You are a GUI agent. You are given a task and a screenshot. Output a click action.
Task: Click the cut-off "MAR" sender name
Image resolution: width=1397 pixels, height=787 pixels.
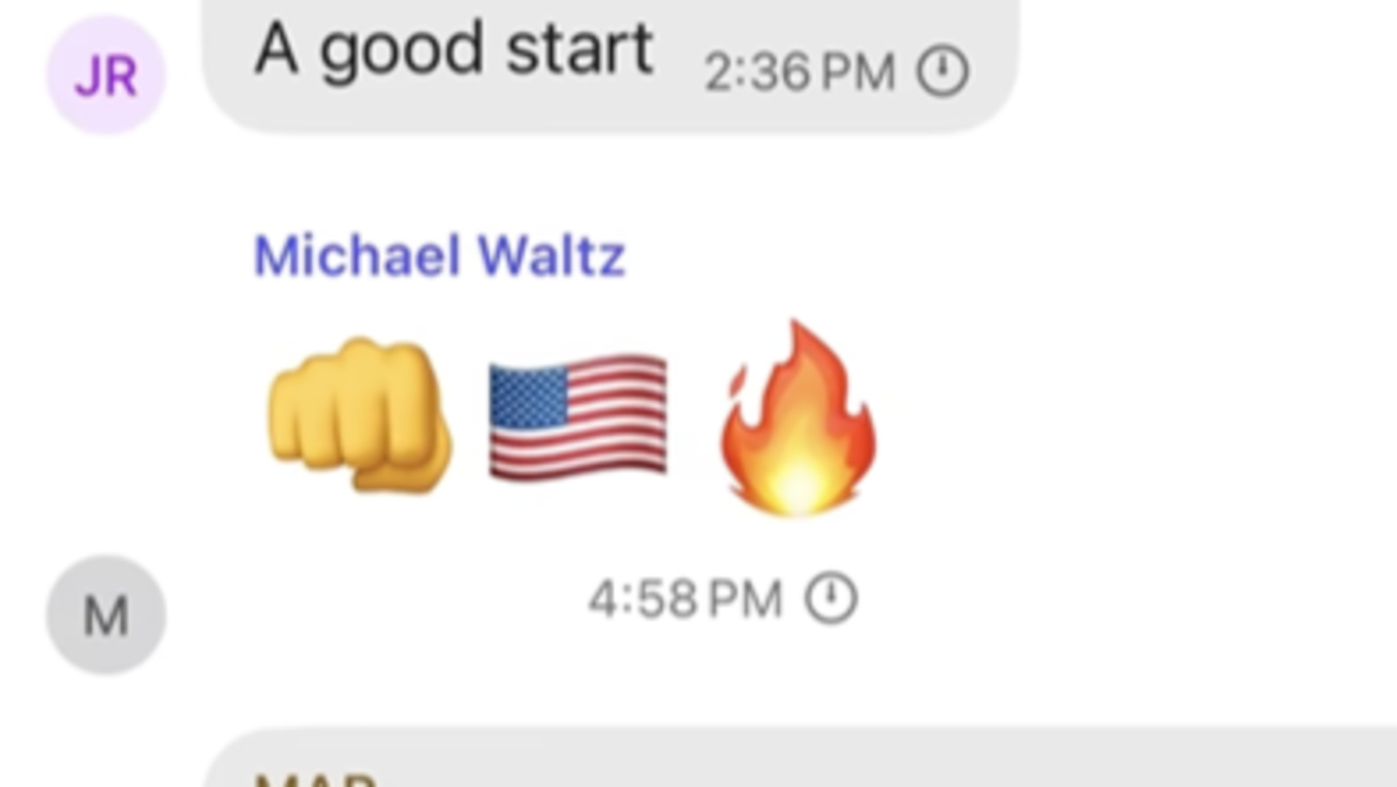315,780
